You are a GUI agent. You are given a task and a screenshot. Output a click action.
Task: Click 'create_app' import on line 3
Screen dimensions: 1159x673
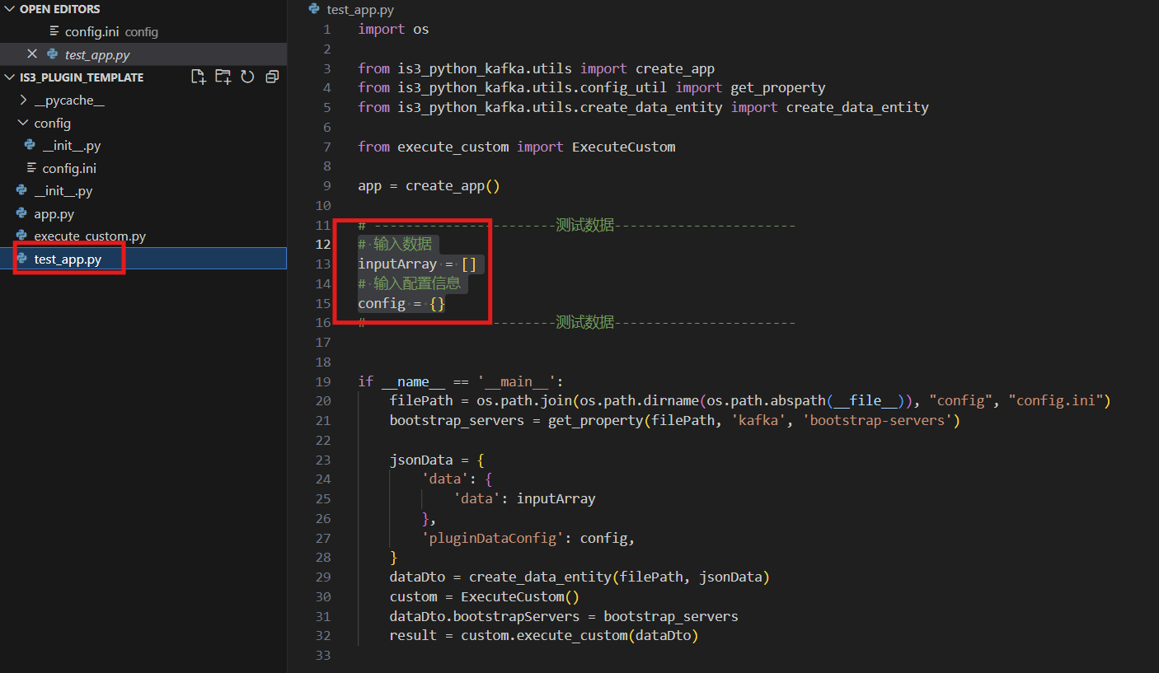(675, 68)
